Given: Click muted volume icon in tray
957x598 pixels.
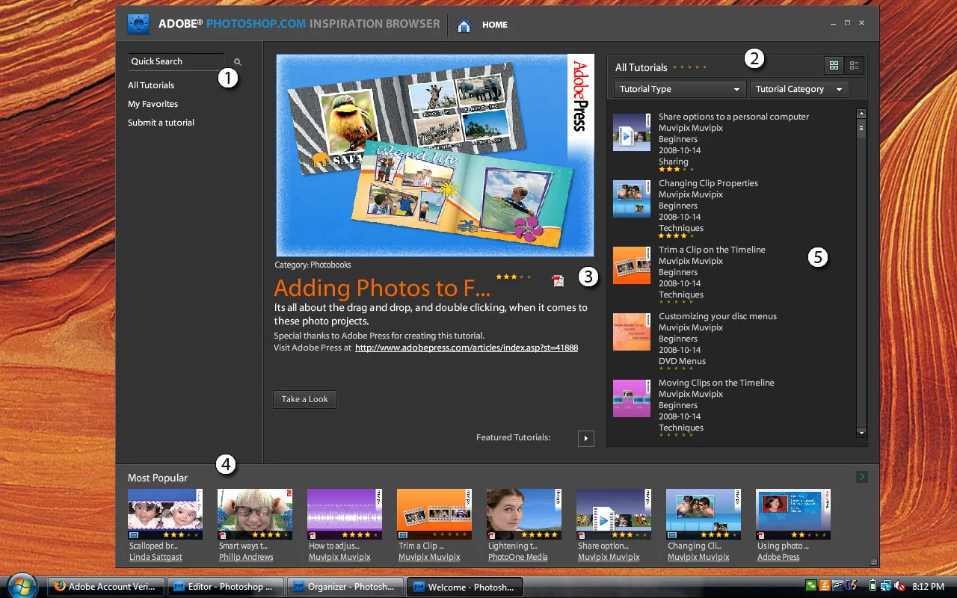Looking at the screenshot, I should click(x=899, y=587).
